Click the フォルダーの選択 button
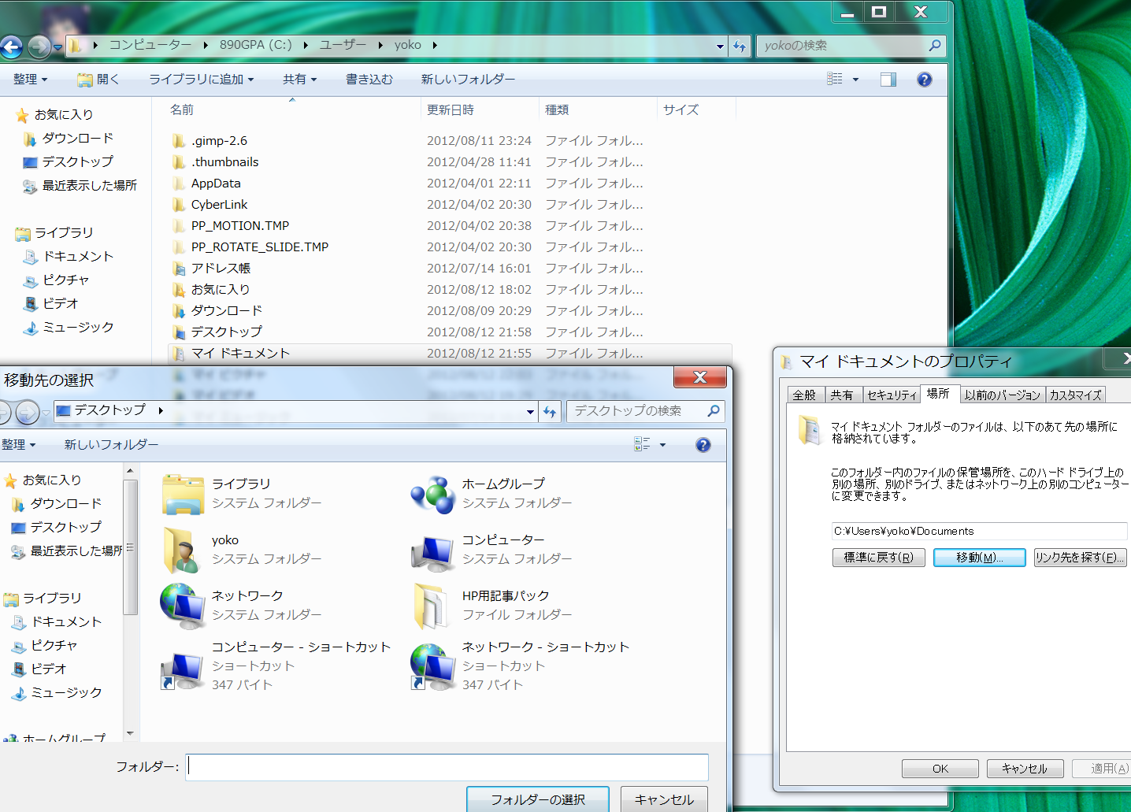The height and width of the screenshot is (812, 1131). pos(537,799)
